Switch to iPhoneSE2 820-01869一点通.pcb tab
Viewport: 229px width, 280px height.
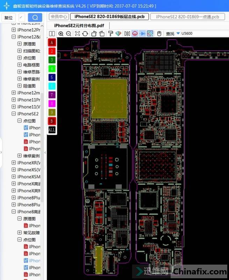tap(187, 17)
